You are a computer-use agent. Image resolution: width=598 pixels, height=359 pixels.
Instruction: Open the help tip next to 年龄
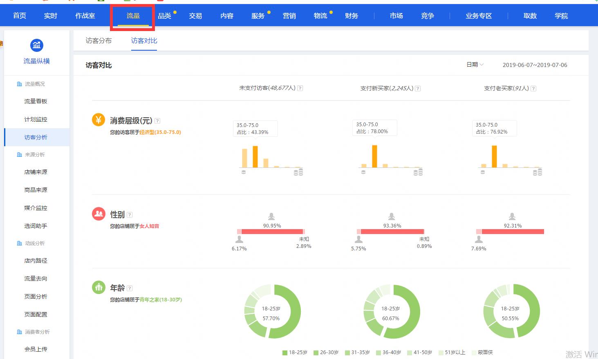pyautogui.click(x=129, y=288)
